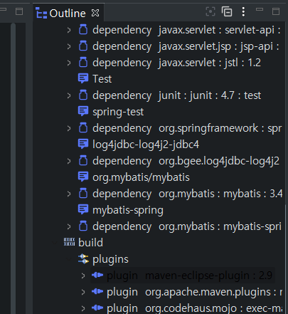This screenshot has height=314, width=288.
Task: Click the jar icon of mybatis-spring dependency
Action: click(x=83, y=226)
